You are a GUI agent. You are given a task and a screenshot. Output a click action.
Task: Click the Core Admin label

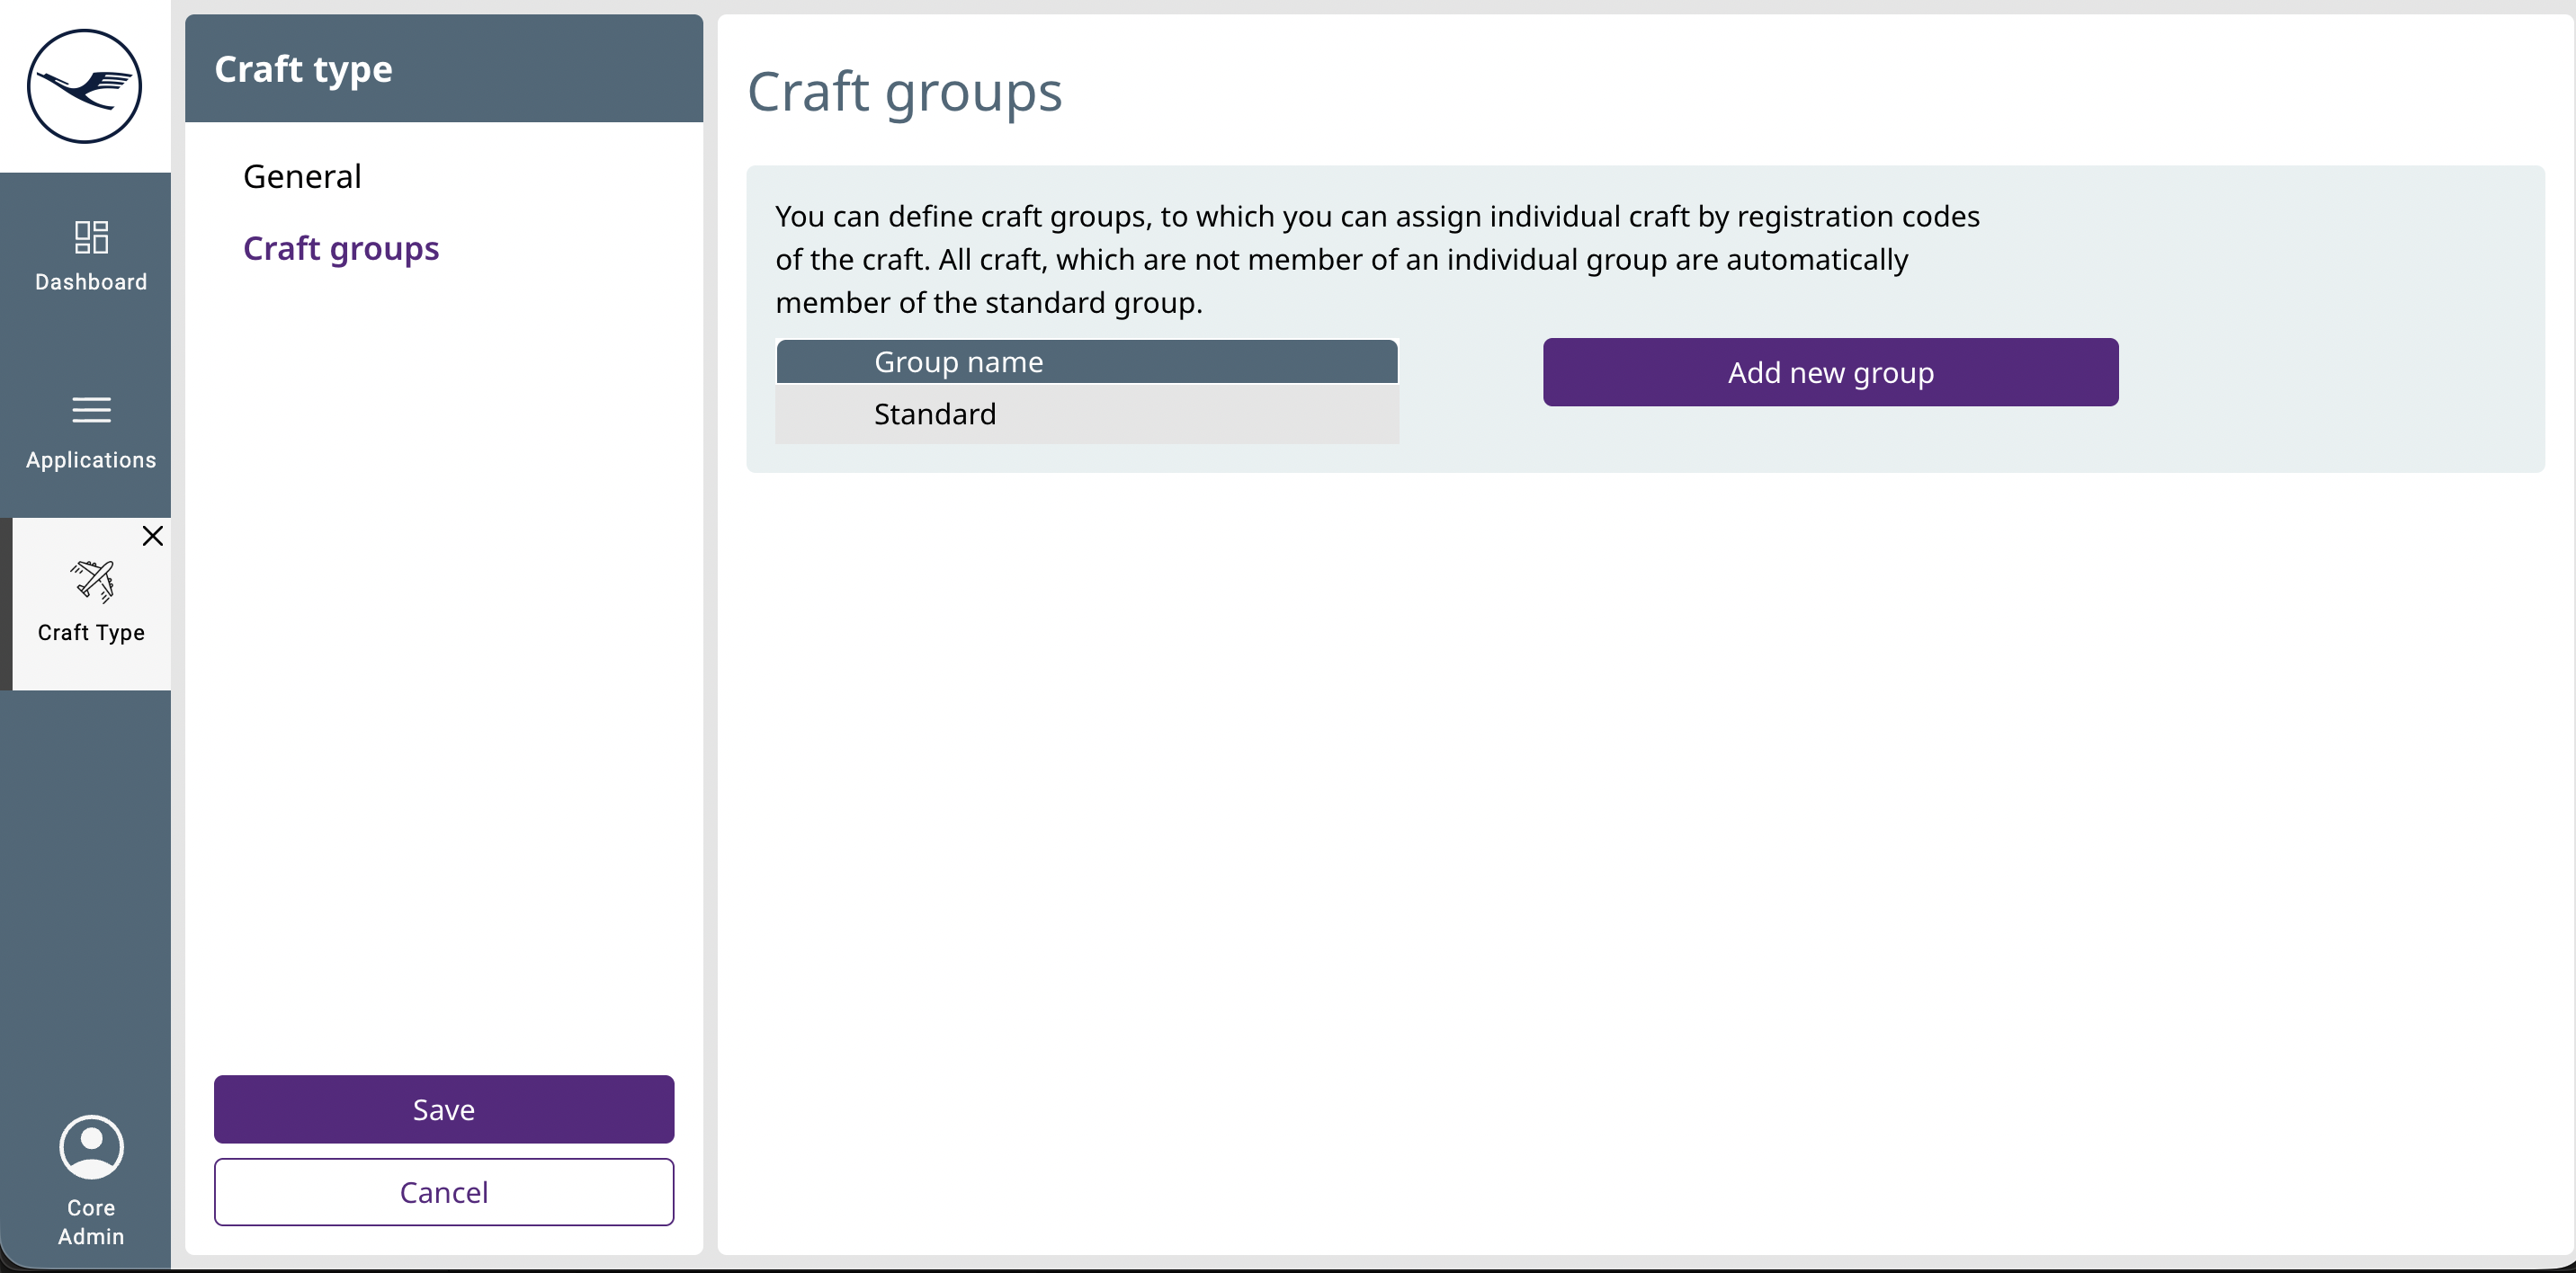[x=91, y=1221]
